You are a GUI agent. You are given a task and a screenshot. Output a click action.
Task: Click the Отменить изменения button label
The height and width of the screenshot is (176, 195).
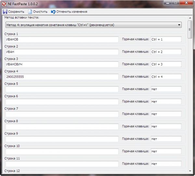72,12
